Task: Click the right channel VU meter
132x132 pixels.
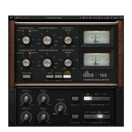Action: [97, 59]
